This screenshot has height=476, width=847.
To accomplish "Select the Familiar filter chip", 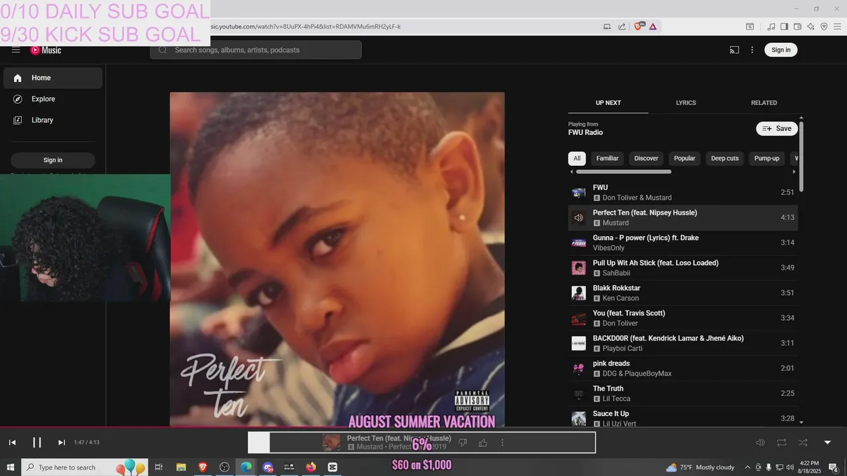I will point(607,158).
